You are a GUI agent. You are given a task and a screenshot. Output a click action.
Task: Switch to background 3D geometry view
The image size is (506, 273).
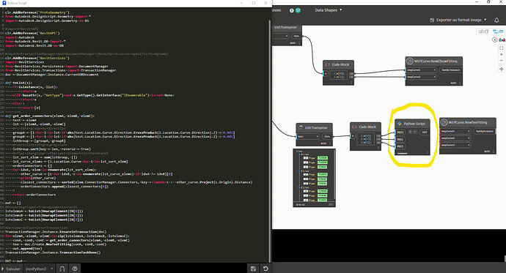483,31
